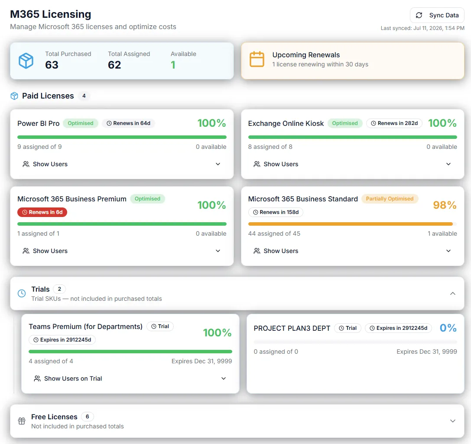Click Show Users on Trial button
The width and height of the screenshot is (471, 444).
(x=130, y=378)
